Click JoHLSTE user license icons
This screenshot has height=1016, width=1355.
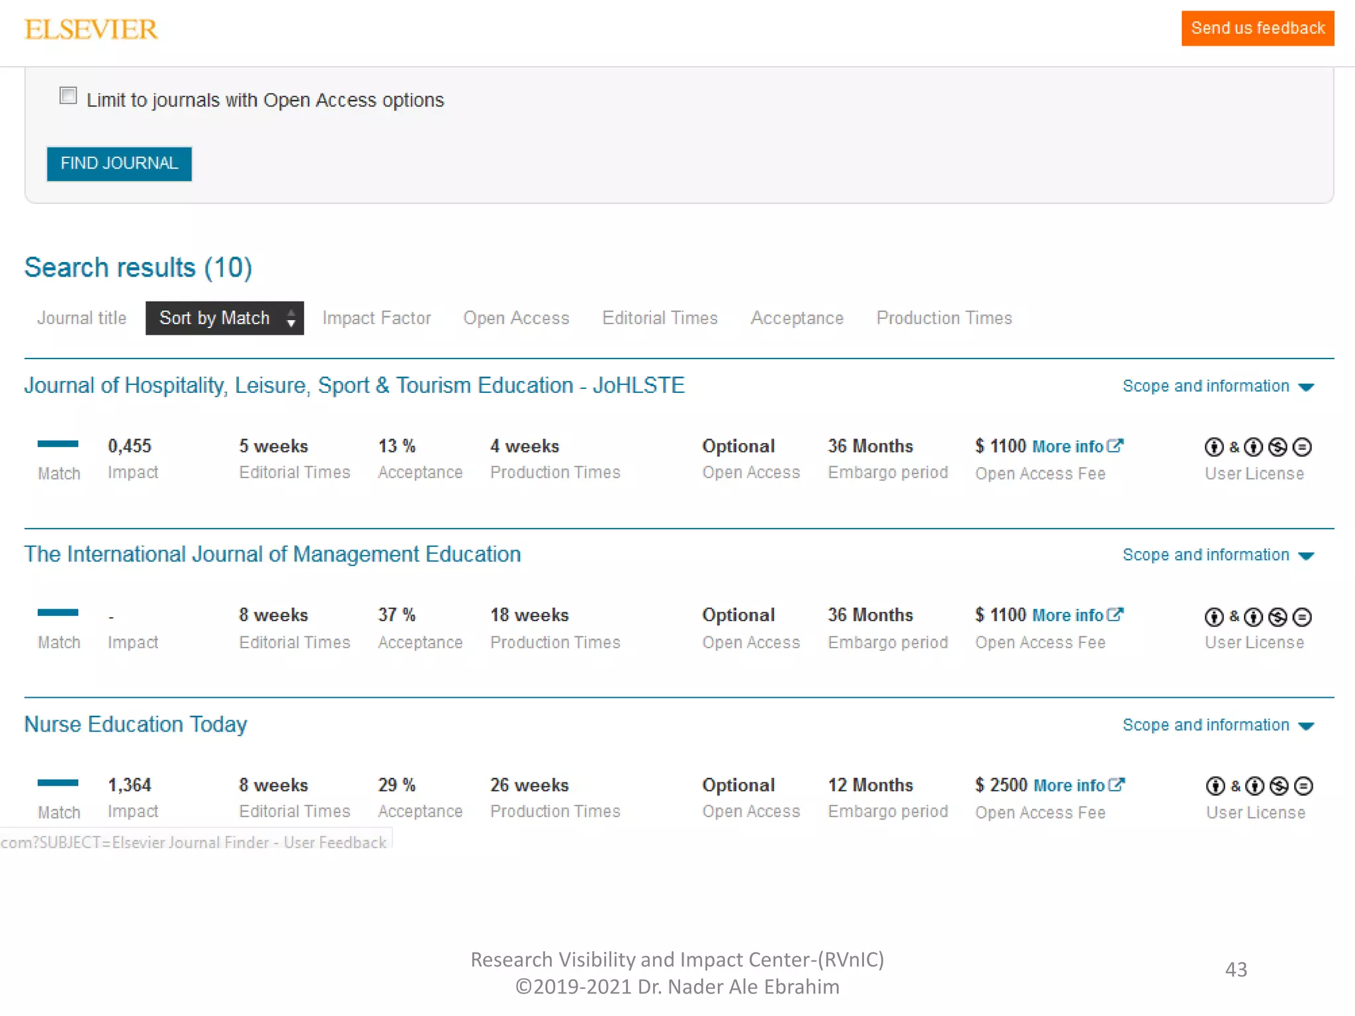pos(1257,447)
